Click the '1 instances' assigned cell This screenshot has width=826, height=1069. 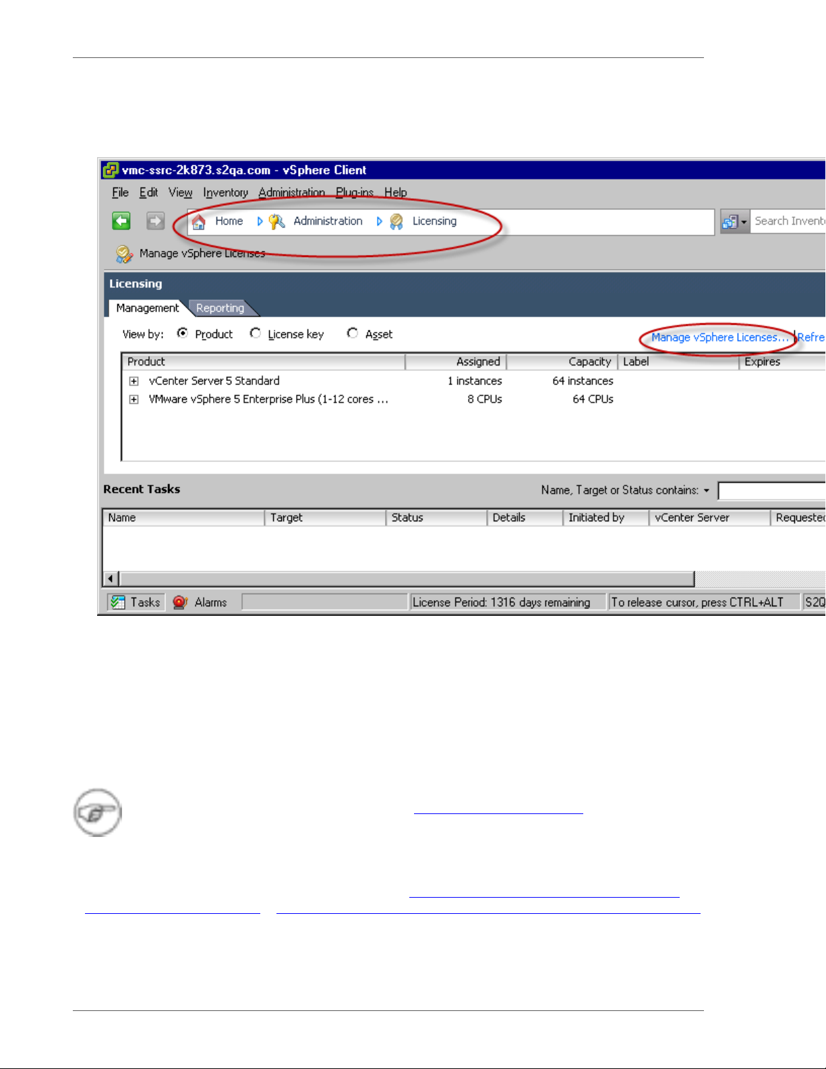click(475, 381)
